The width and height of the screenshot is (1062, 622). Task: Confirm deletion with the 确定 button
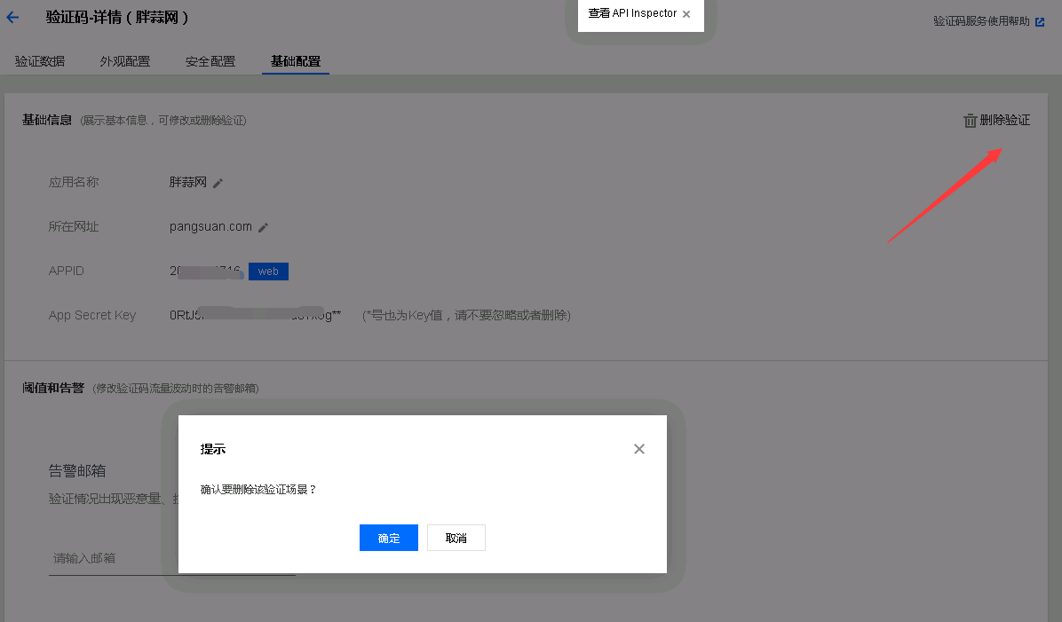(388, 538)
